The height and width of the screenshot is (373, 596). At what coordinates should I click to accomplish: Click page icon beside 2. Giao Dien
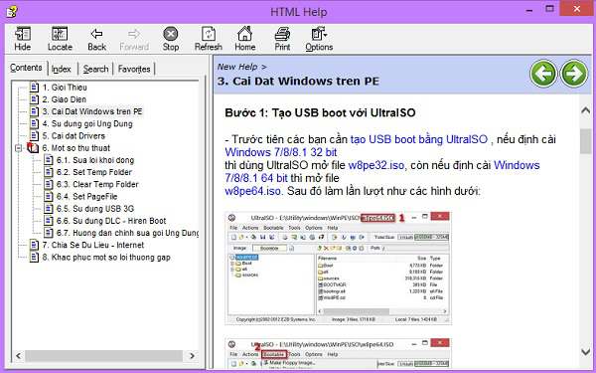34,99
